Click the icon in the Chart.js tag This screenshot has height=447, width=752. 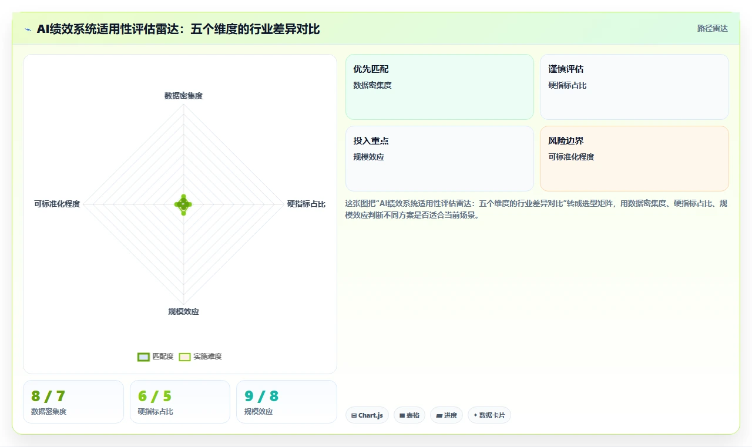pyautogui.click(x=354, y=415)
